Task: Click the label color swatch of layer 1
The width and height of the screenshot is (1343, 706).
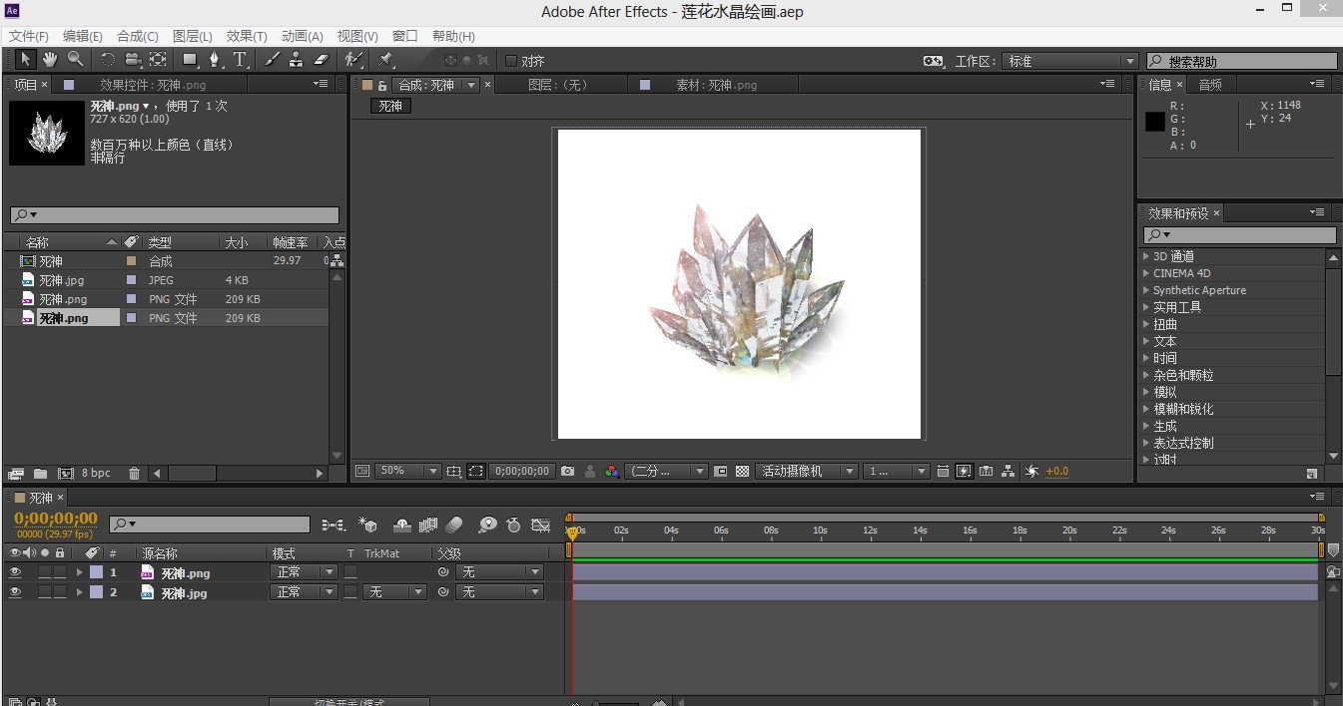Action: click(x=96, y=572)
